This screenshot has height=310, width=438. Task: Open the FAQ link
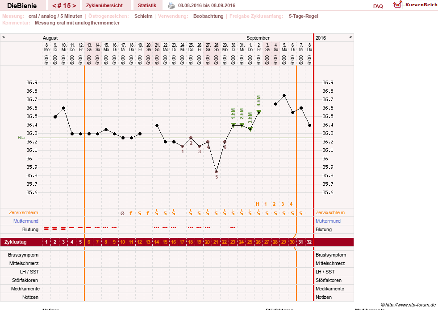tap(378, 6)
